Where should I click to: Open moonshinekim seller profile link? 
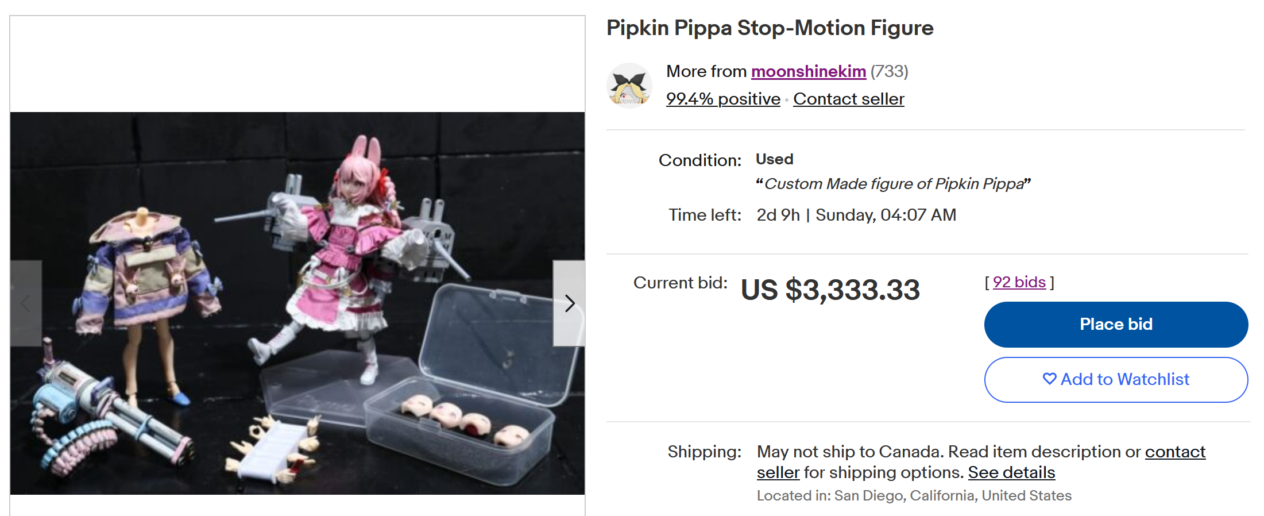[808, 71]
